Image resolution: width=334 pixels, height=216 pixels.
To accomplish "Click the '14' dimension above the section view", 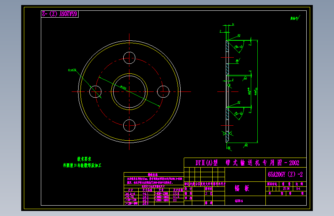I will pyautogui.click(x=233, y=25).
